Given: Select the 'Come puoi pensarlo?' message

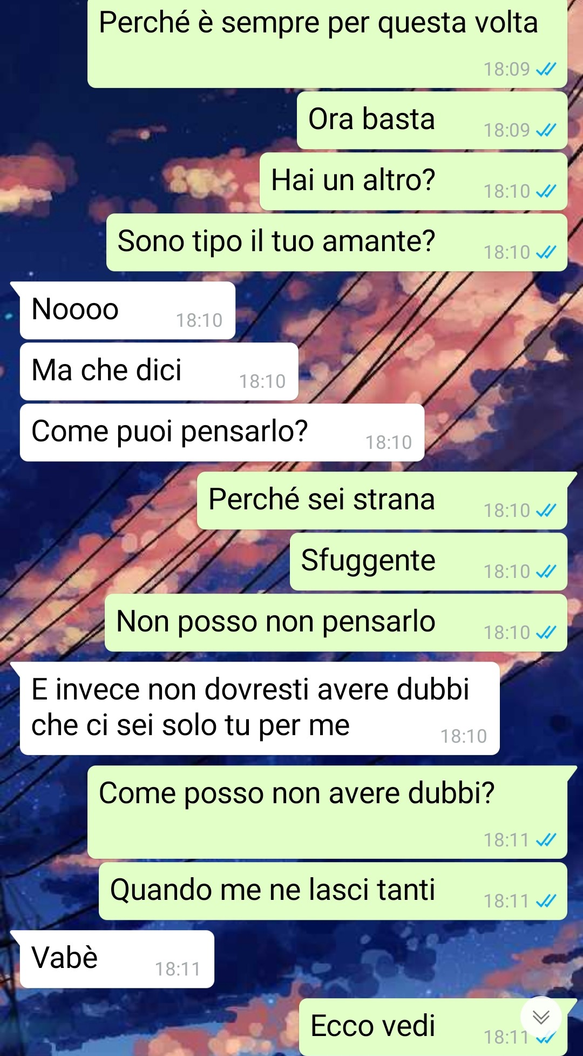Looking at the screenshot, I should pos(222,433).
